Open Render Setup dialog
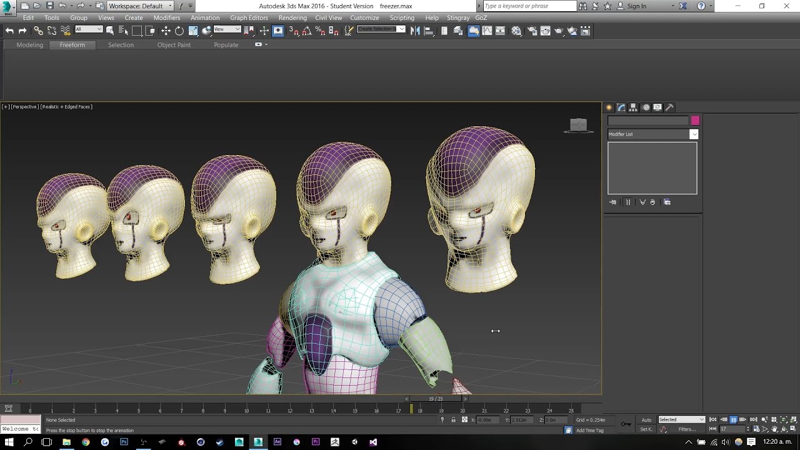 (532, 31)
